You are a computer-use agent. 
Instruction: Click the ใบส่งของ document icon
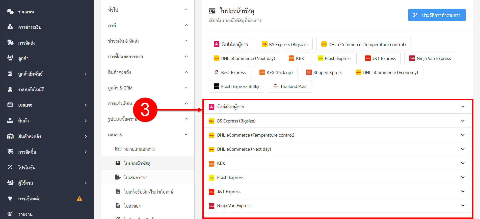(118, 205)
